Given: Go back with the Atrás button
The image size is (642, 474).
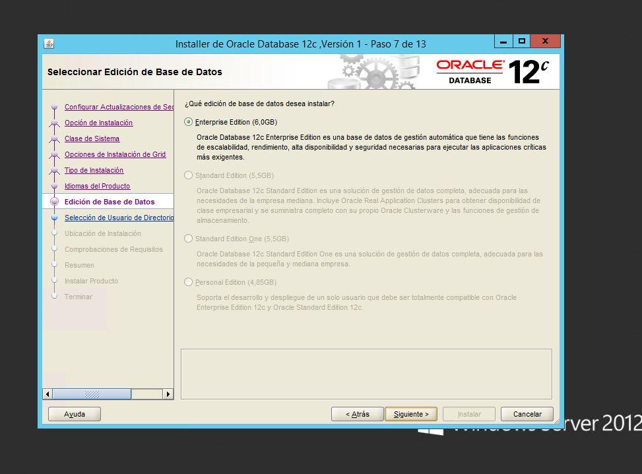Looking at the screenshot, I should [358, 414].
